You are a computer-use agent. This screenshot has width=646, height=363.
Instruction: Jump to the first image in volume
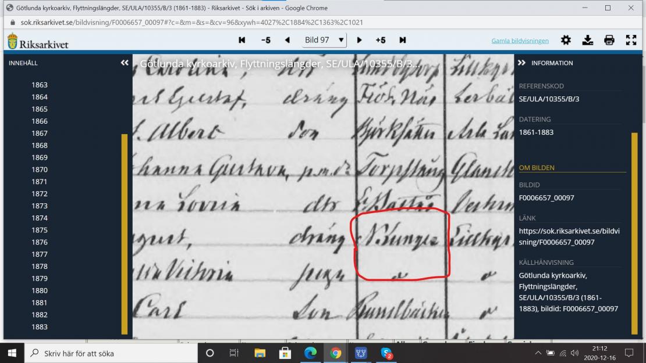pos(242,40)
